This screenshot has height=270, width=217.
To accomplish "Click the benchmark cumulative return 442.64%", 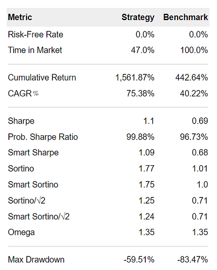I will point(192,78).
